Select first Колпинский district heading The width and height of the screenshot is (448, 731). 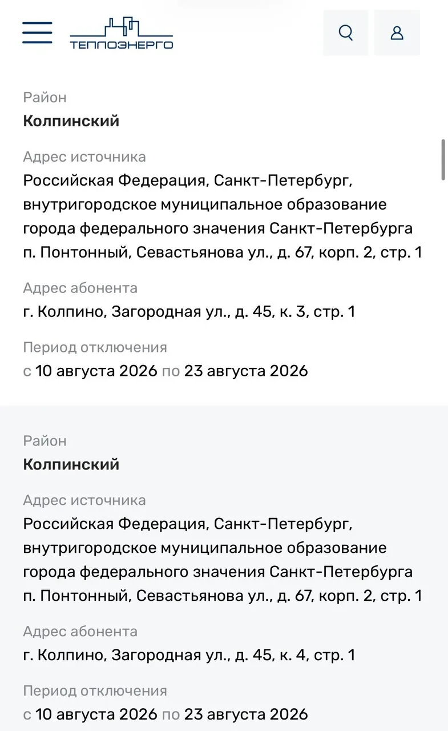pyautogui.click(x=71, y=121)
